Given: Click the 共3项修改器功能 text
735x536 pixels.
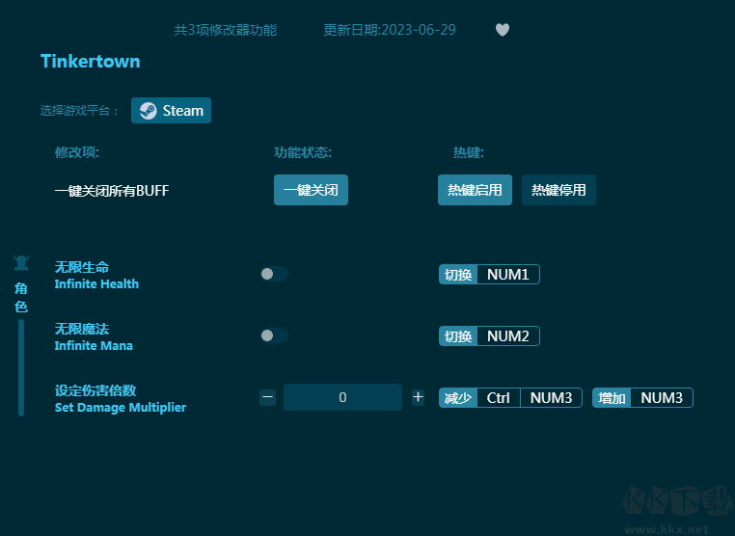Looking at the screenshot, I should (x=226, y=30).
